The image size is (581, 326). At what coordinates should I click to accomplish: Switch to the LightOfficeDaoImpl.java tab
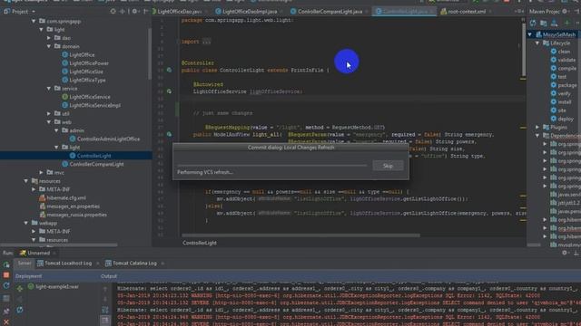point(246,12)
